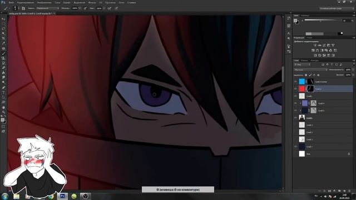Select the layer mask thumbnail of Слой 6
The height and width of the screenshot is (200, 356).
tap(310, 89)
